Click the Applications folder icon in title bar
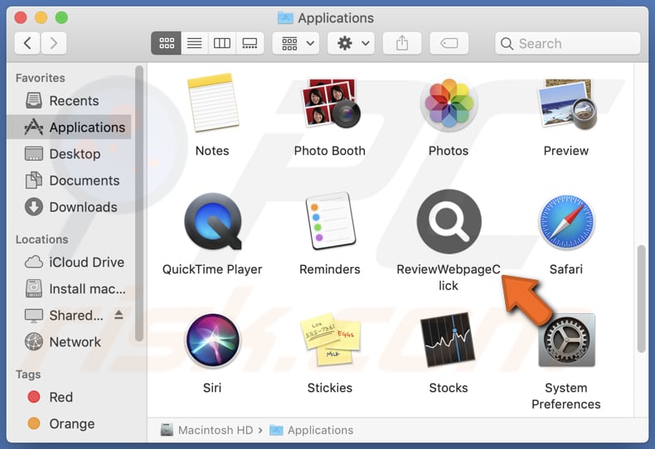655x449 pixels. [x=285, y=18]
